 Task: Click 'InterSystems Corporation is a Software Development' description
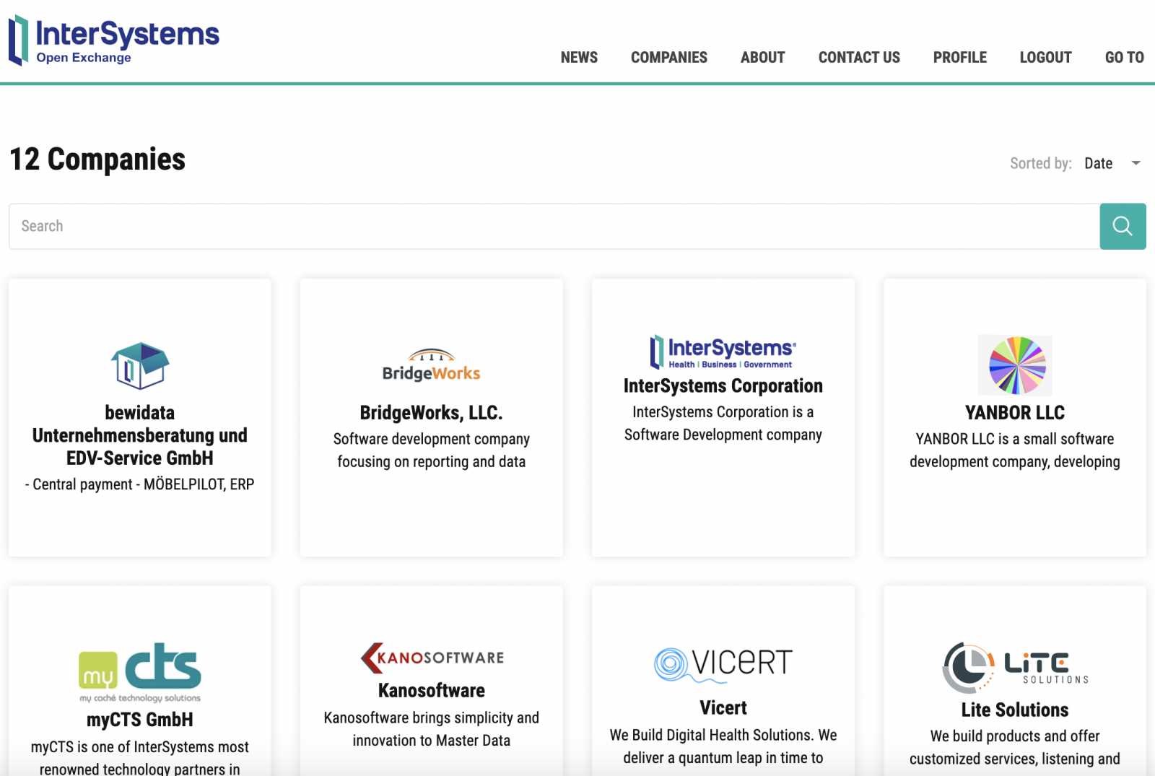(x=723, y=423)
